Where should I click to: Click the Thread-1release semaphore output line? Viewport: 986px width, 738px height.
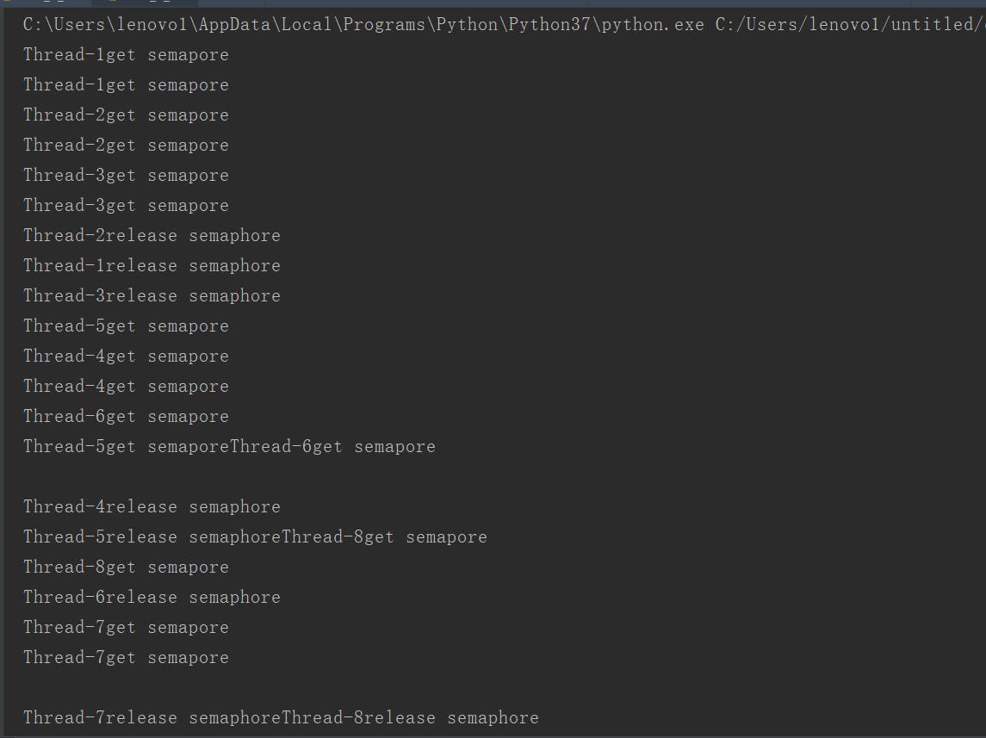point(152,266)
